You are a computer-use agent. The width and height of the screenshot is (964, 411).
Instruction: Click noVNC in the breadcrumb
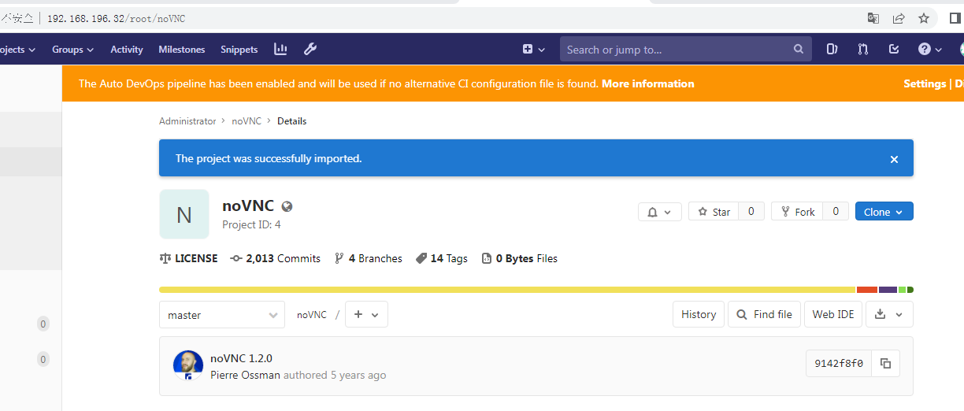247,121
